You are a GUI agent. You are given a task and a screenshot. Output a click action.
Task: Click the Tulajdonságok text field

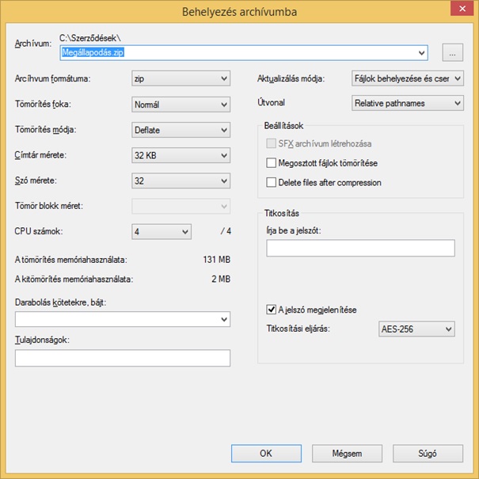(x=123, y=359)
